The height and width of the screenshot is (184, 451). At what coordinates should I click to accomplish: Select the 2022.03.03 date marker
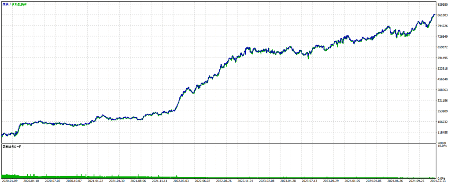coord(181,181)
